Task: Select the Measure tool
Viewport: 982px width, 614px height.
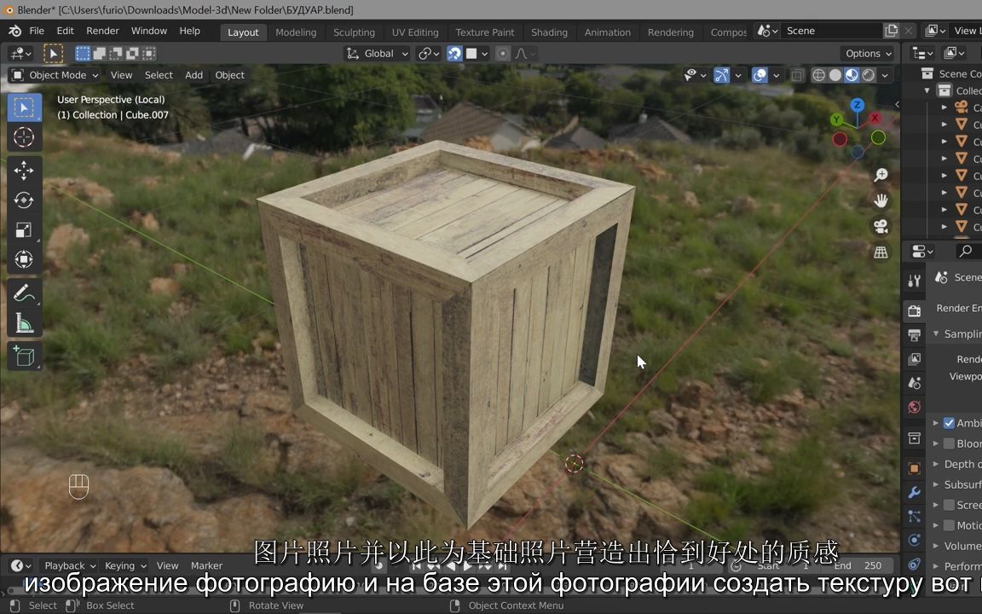Action: coord(24,323)
